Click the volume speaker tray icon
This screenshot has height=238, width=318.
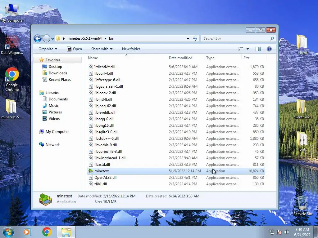(286, 232)
